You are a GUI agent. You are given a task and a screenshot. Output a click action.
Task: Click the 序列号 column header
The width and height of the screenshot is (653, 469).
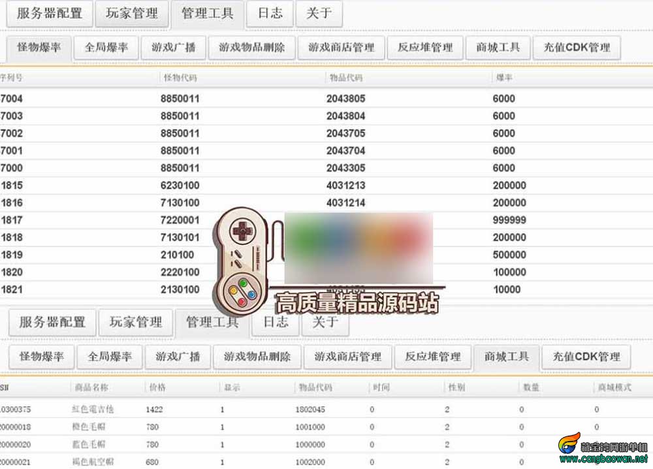[x=12, y=78]
